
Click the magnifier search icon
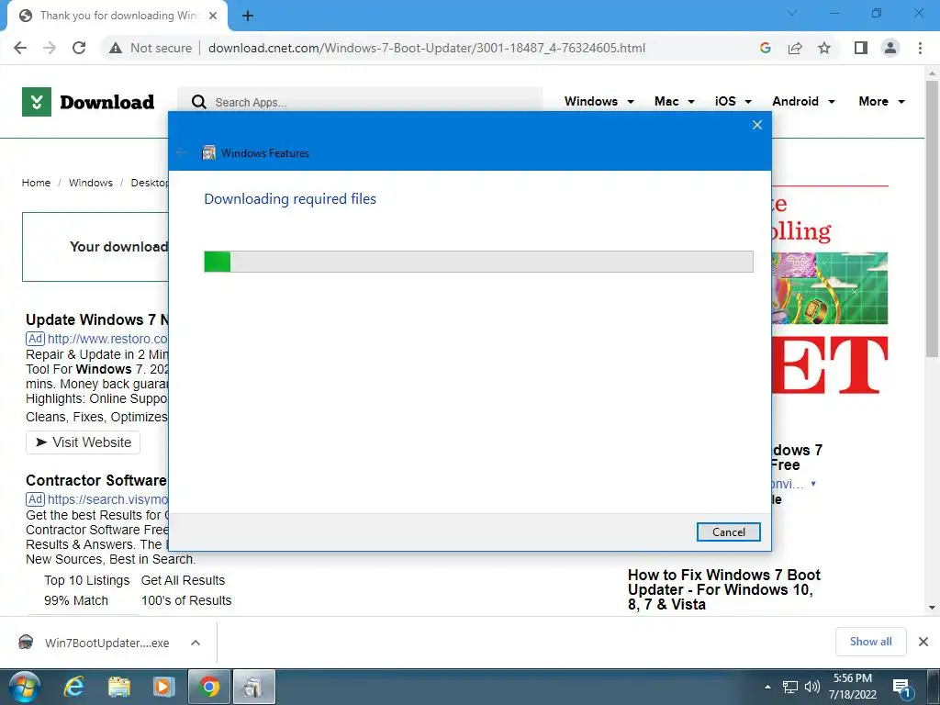point(198,102)
